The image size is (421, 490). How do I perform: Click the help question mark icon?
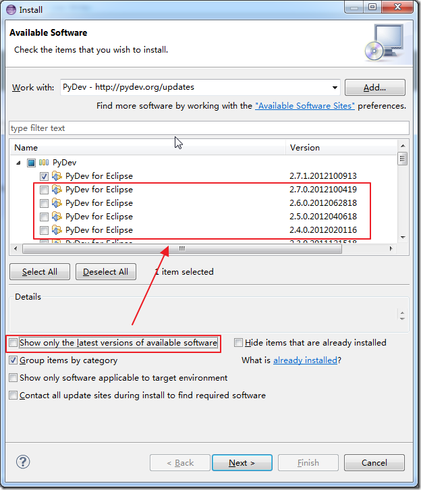[x=23, y=462]
